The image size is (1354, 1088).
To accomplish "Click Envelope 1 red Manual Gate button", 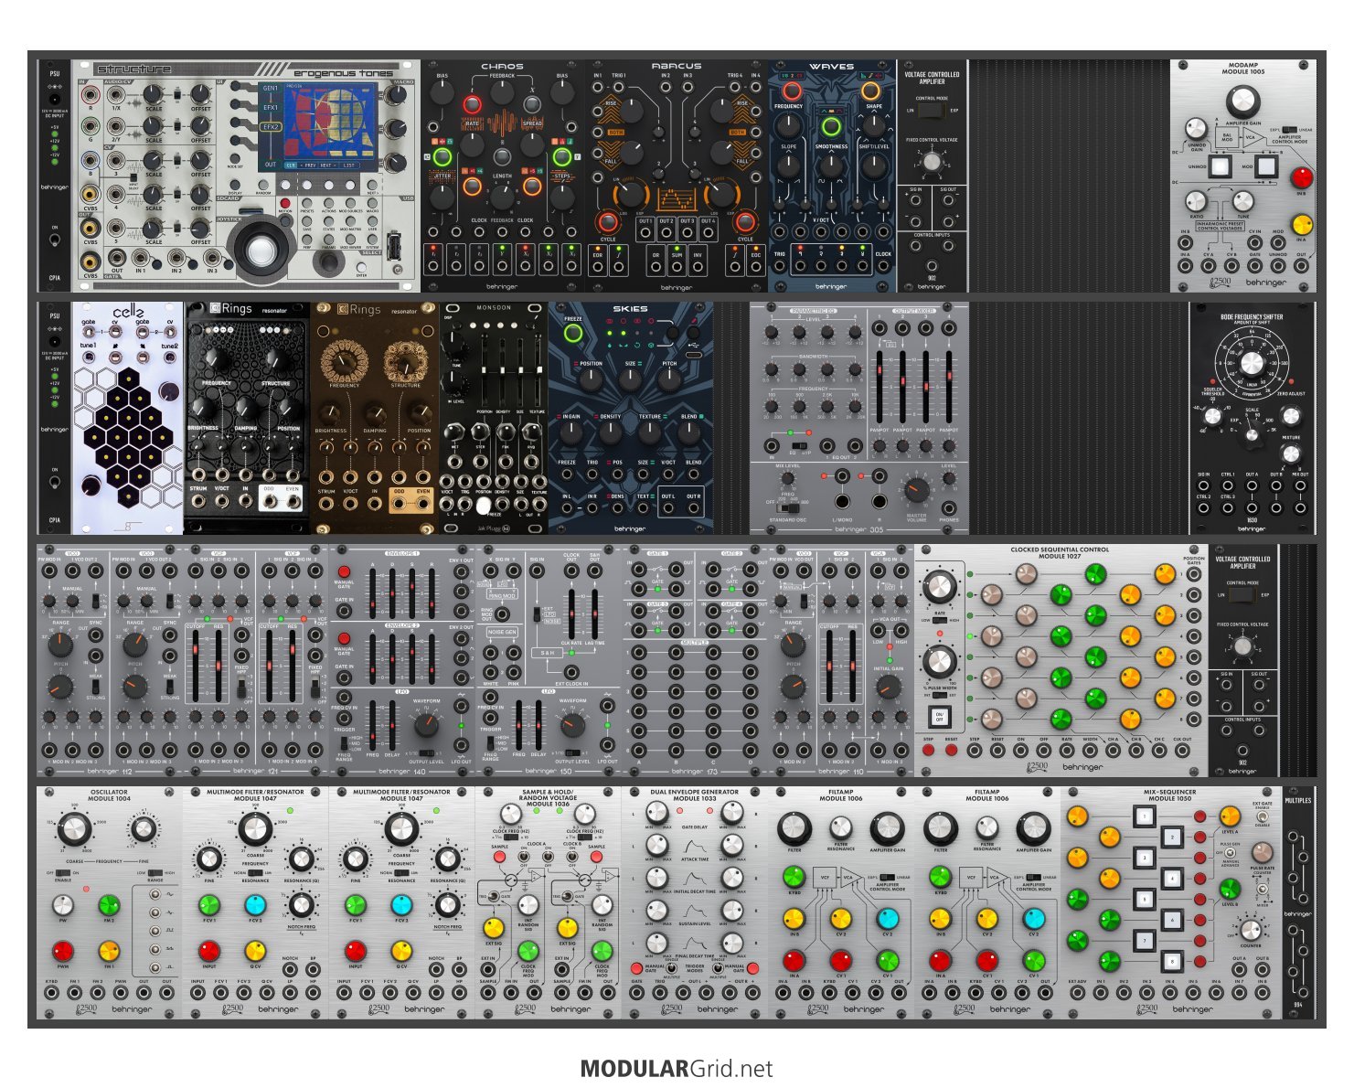I will [x=344, y=571].
